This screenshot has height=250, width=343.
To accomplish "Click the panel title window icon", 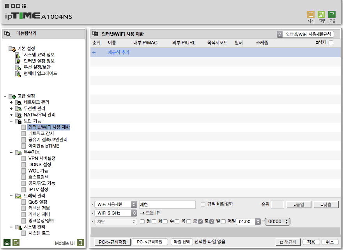I will pyautogui.click(x=95, y=33).
